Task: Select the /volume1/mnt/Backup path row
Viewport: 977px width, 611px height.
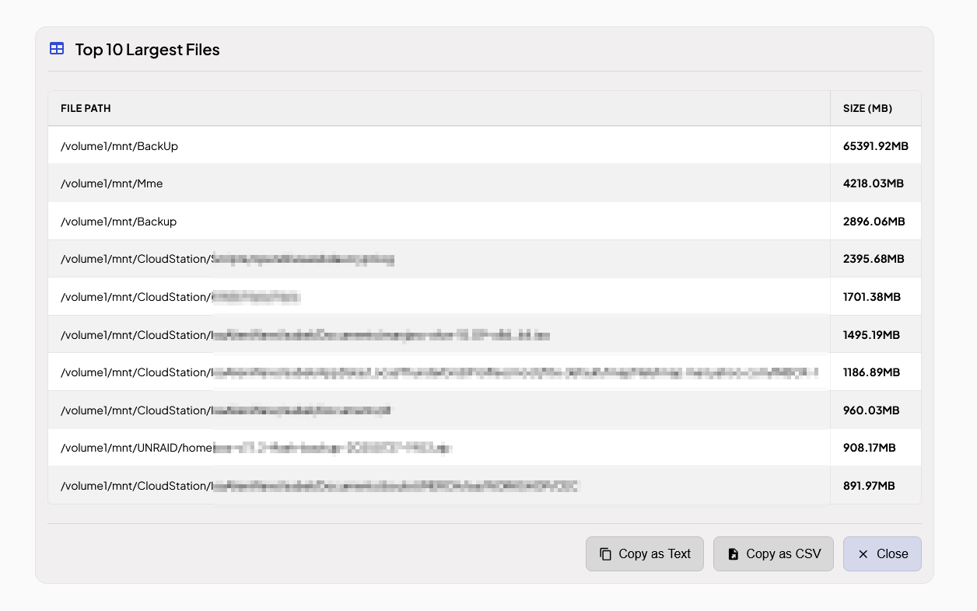Action: click(485, 221)
